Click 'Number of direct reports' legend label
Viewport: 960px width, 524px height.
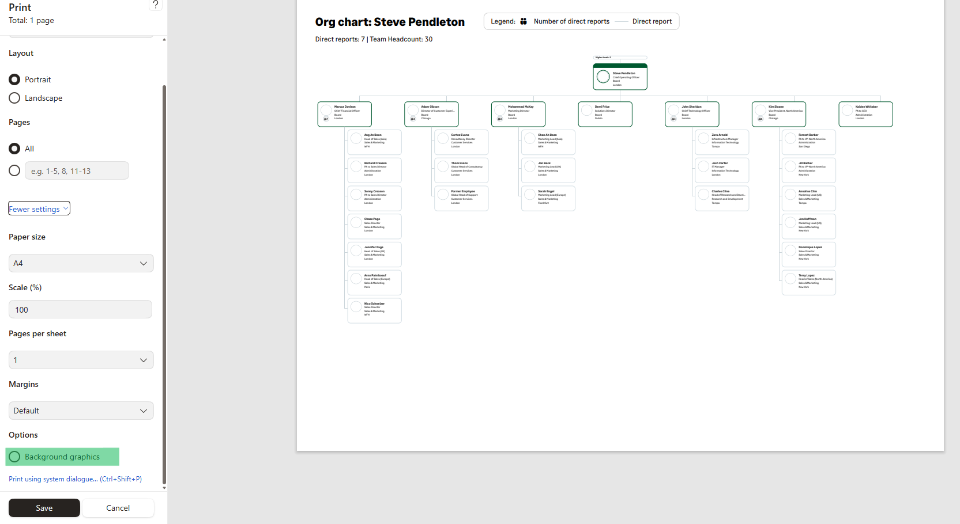click(x=571, y=21)
